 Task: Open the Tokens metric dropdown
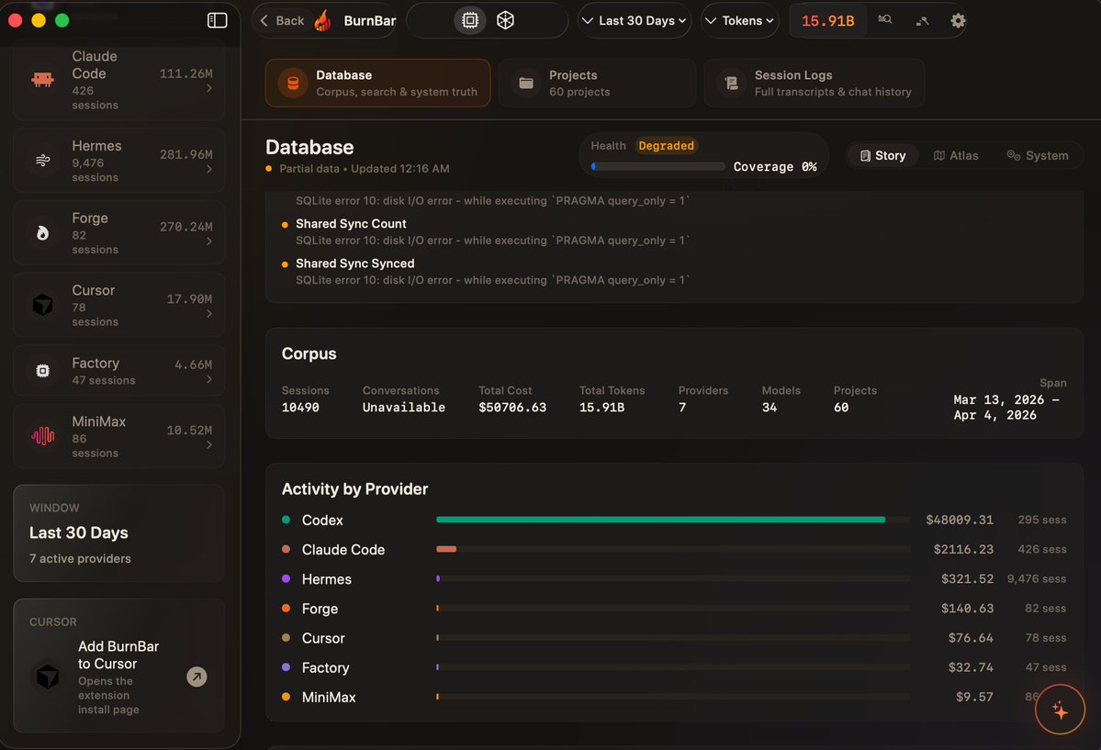point(740,20)
